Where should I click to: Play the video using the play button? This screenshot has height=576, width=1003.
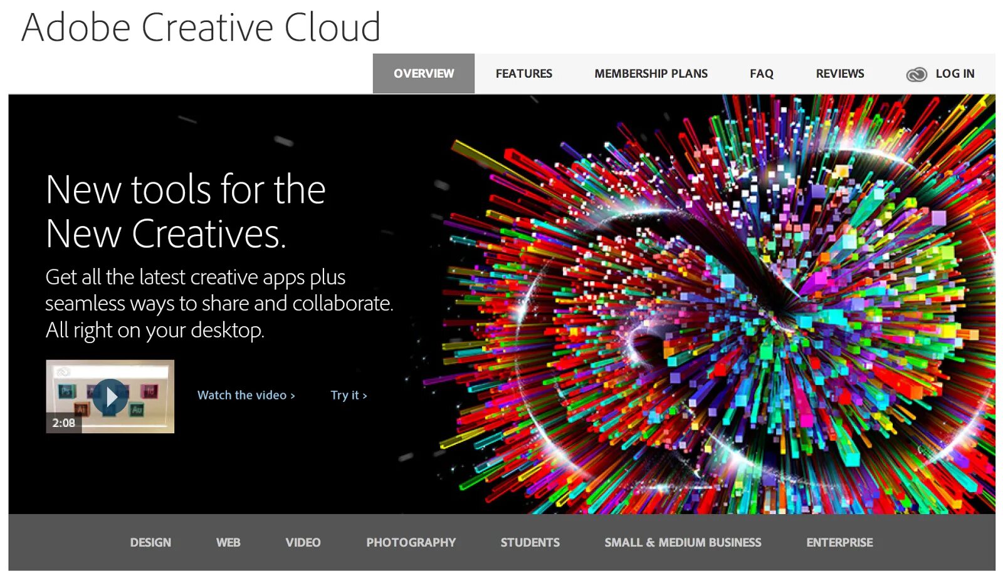(110, 397)
